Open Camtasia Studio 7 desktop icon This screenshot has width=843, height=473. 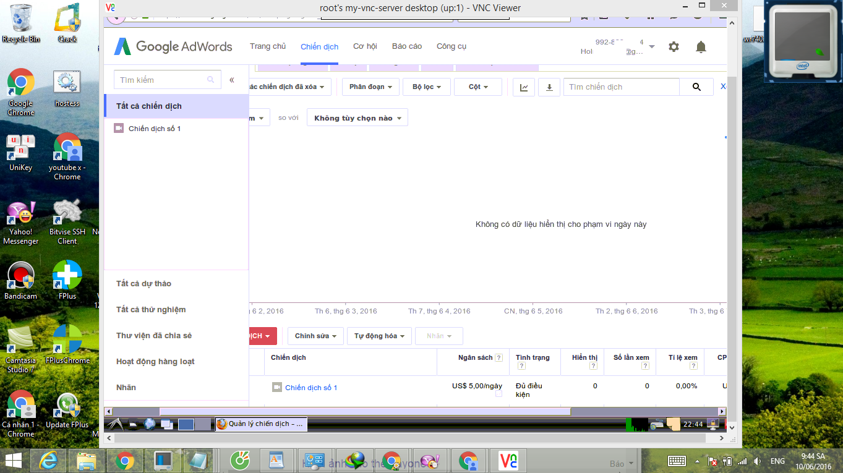(x=20, y=349)
